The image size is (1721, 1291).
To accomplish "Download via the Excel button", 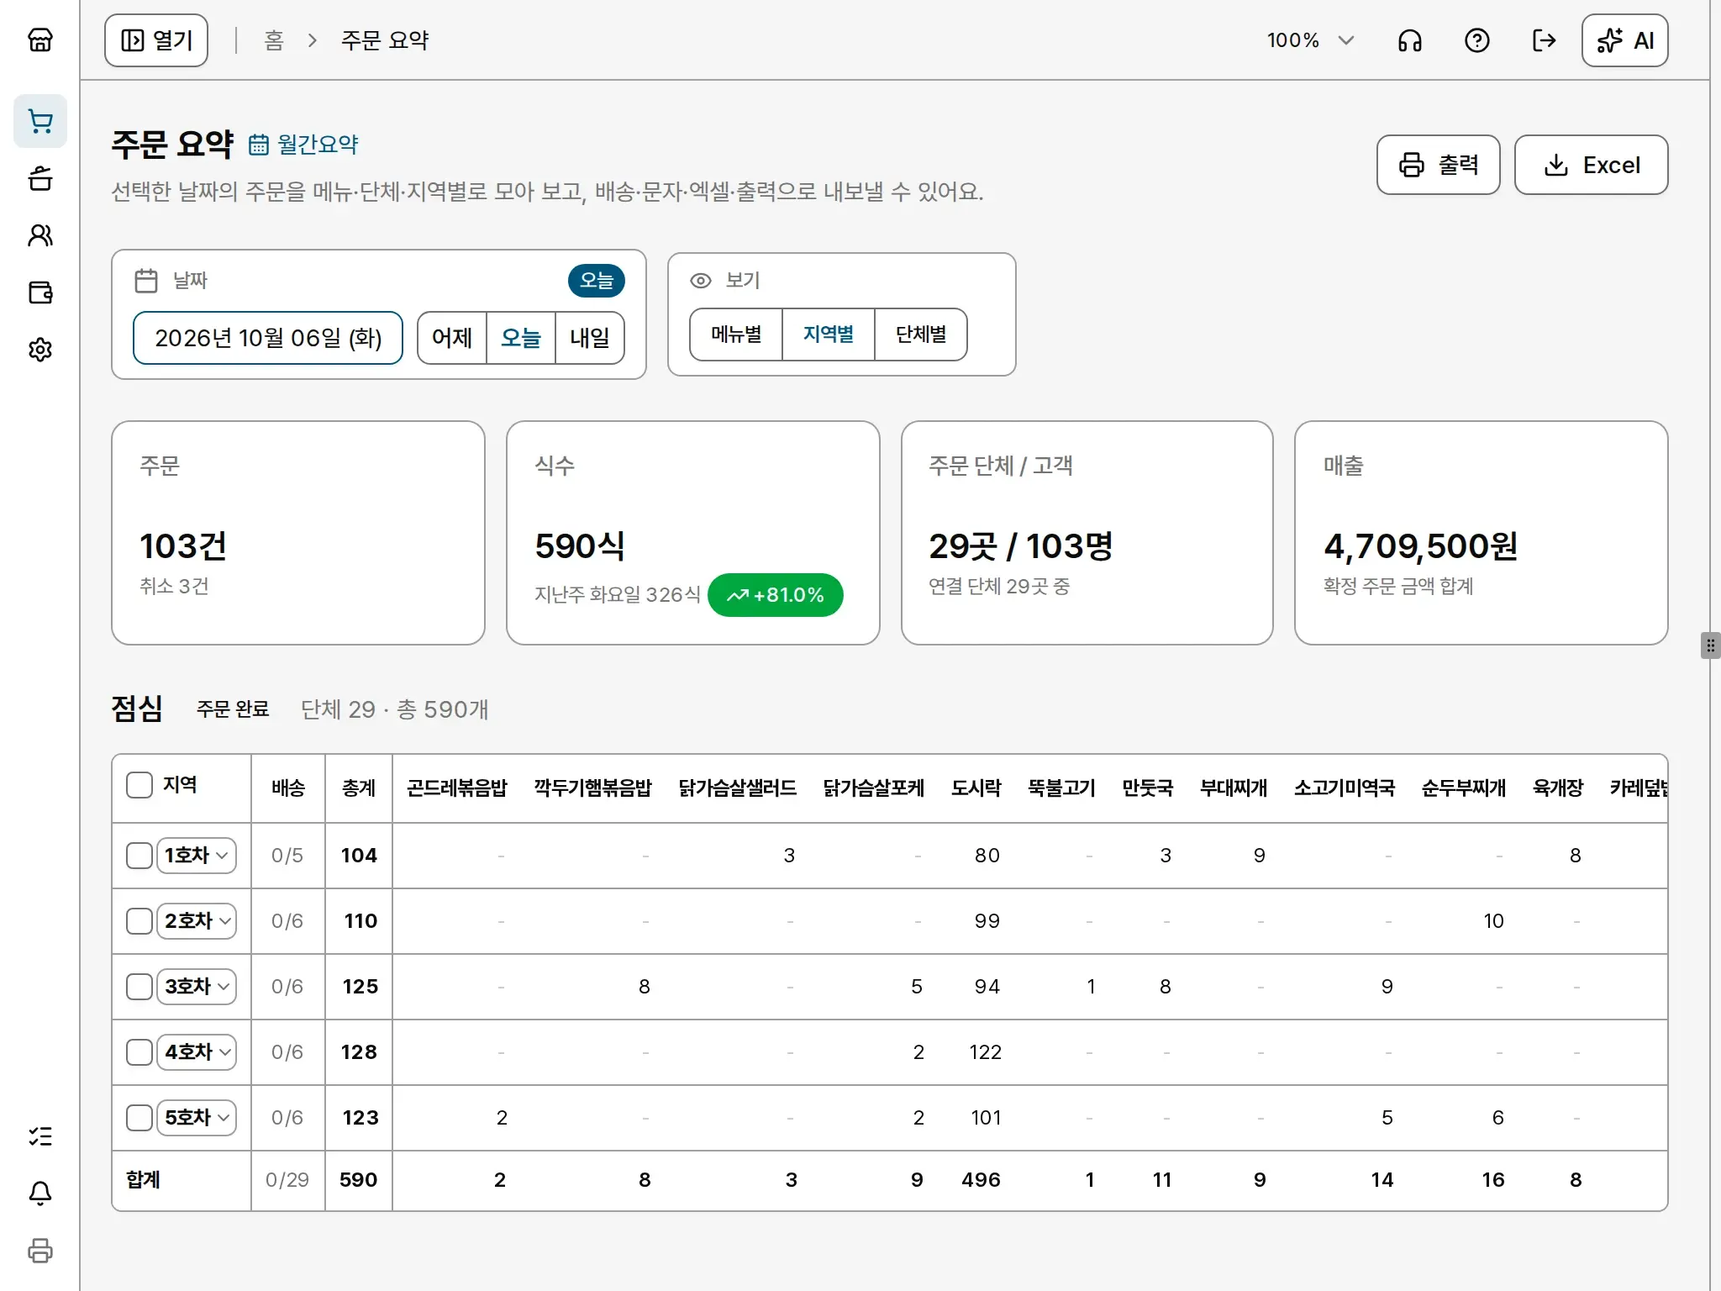I will pyautogui.click(x=1591, y=165).
